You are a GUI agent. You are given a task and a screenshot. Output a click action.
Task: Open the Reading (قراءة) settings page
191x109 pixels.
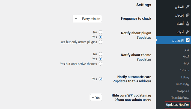[186, 63]
